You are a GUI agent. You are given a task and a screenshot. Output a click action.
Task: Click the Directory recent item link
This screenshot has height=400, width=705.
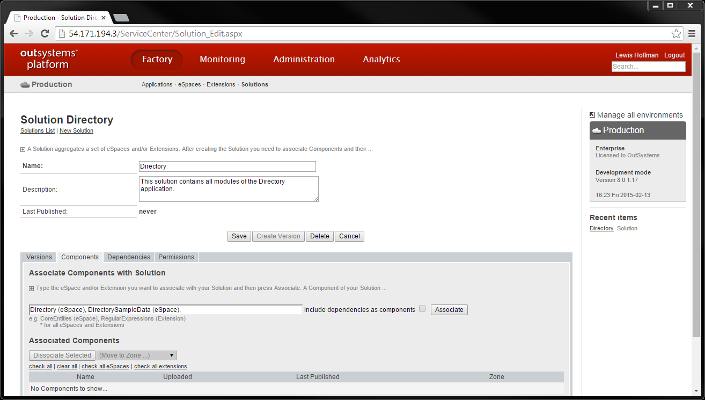(x=601, y=228)
